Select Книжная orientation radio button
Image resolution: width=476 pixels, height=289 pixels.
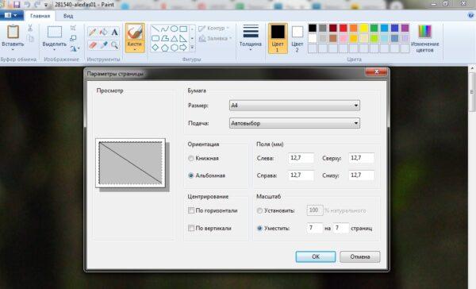191,158
